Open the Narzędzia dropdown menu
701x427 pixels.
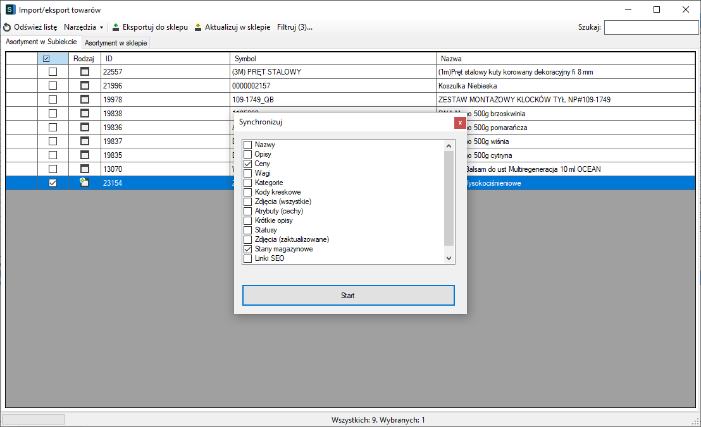pos(84,28)
